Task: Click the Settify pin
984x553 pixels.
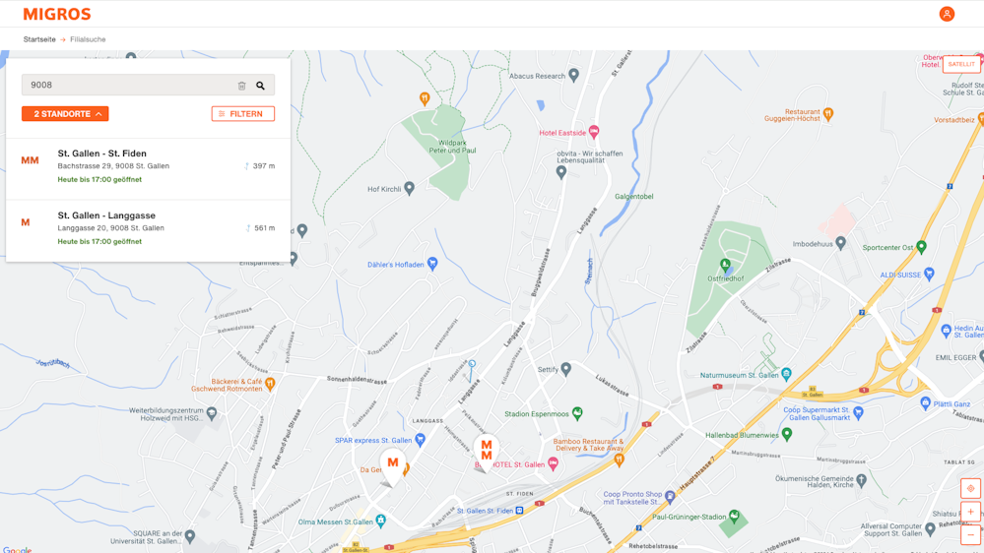Action: (566, 369)
